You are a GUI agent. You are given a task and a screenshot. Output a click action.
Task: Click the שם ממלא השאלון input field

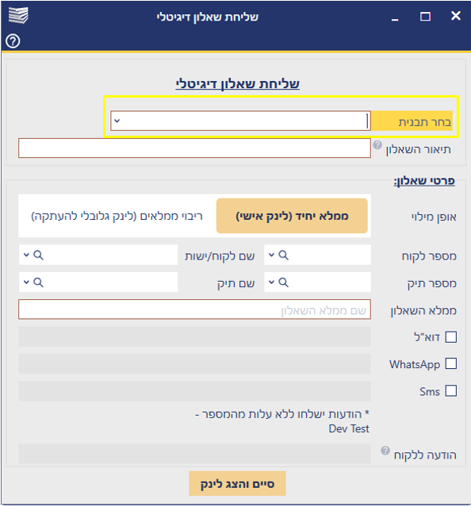click(x=194, y=309)
